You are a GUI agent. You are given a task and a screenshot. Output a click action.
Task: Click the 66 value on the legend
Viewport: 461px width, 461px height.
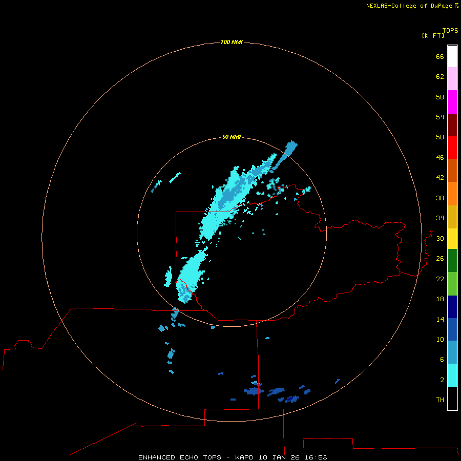[440, 56]
